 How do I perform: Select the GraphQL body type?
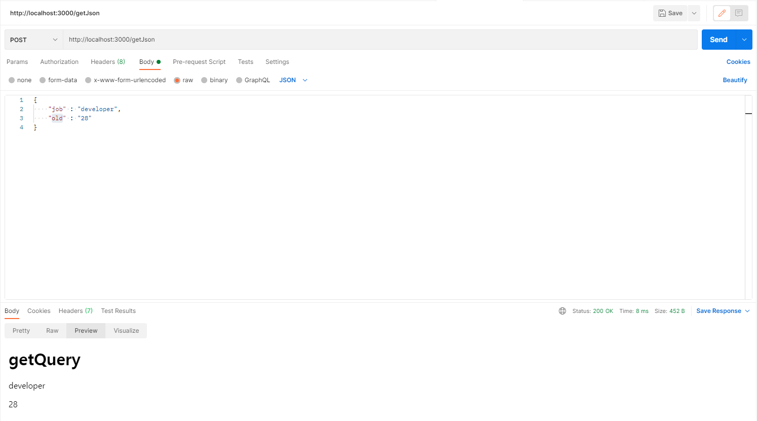(x=253, y=80)
